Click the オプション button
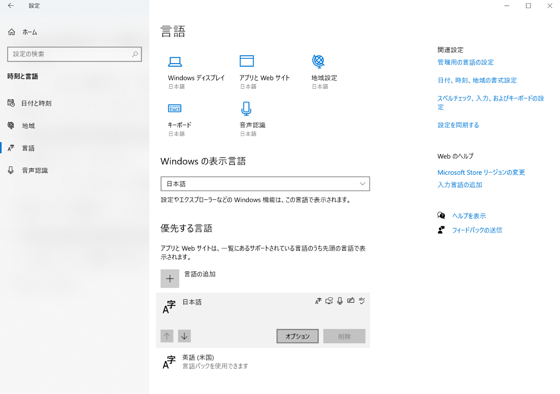Screen dimensions: 560x394 click(x=298, y=336)
